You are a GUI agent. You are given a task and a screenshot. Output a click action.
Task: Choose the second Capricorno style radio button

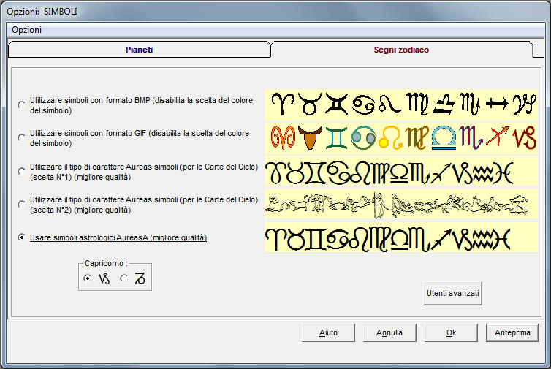pyautogui.click(x=123, y=278)
